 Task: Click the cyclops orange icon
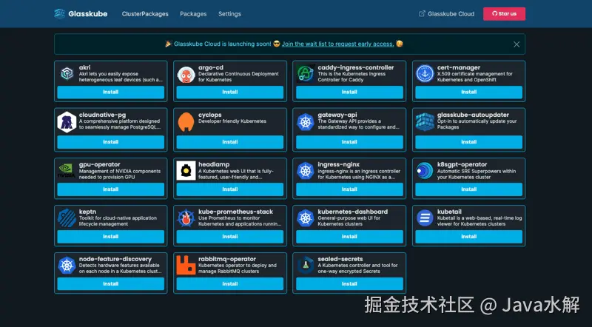[x=186, y=122]
